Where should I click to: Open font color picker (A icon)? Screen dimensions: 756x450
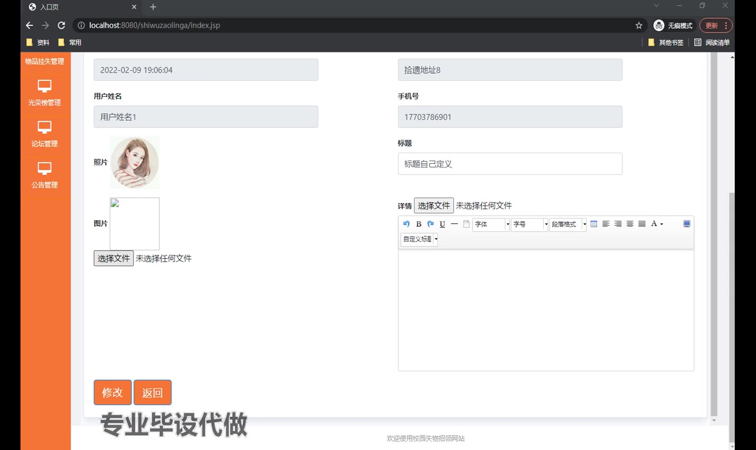657,224
